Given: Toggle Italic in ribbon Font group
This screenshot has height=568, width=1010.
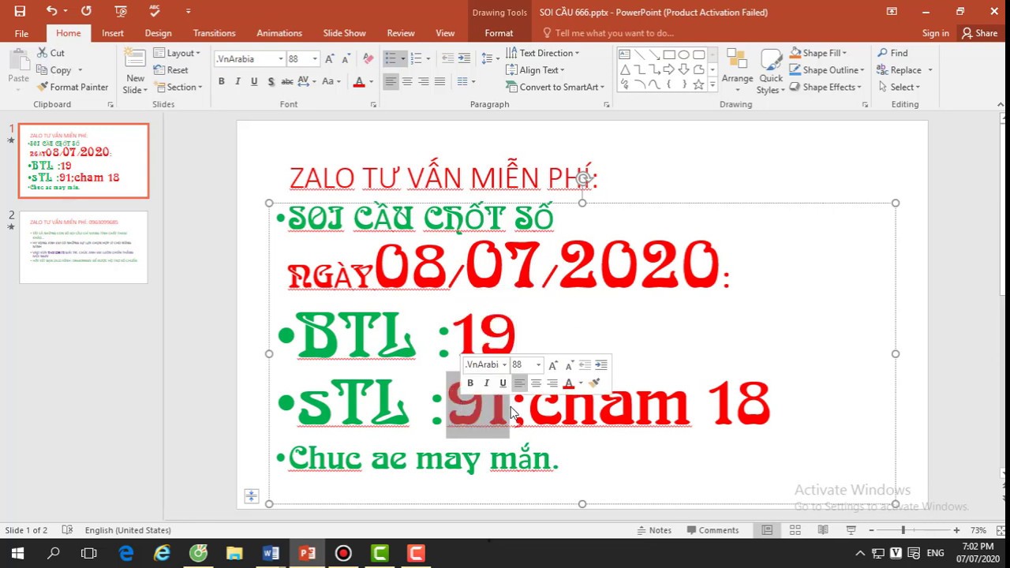Looking at the screenshot, I should (x=238, y=81).
